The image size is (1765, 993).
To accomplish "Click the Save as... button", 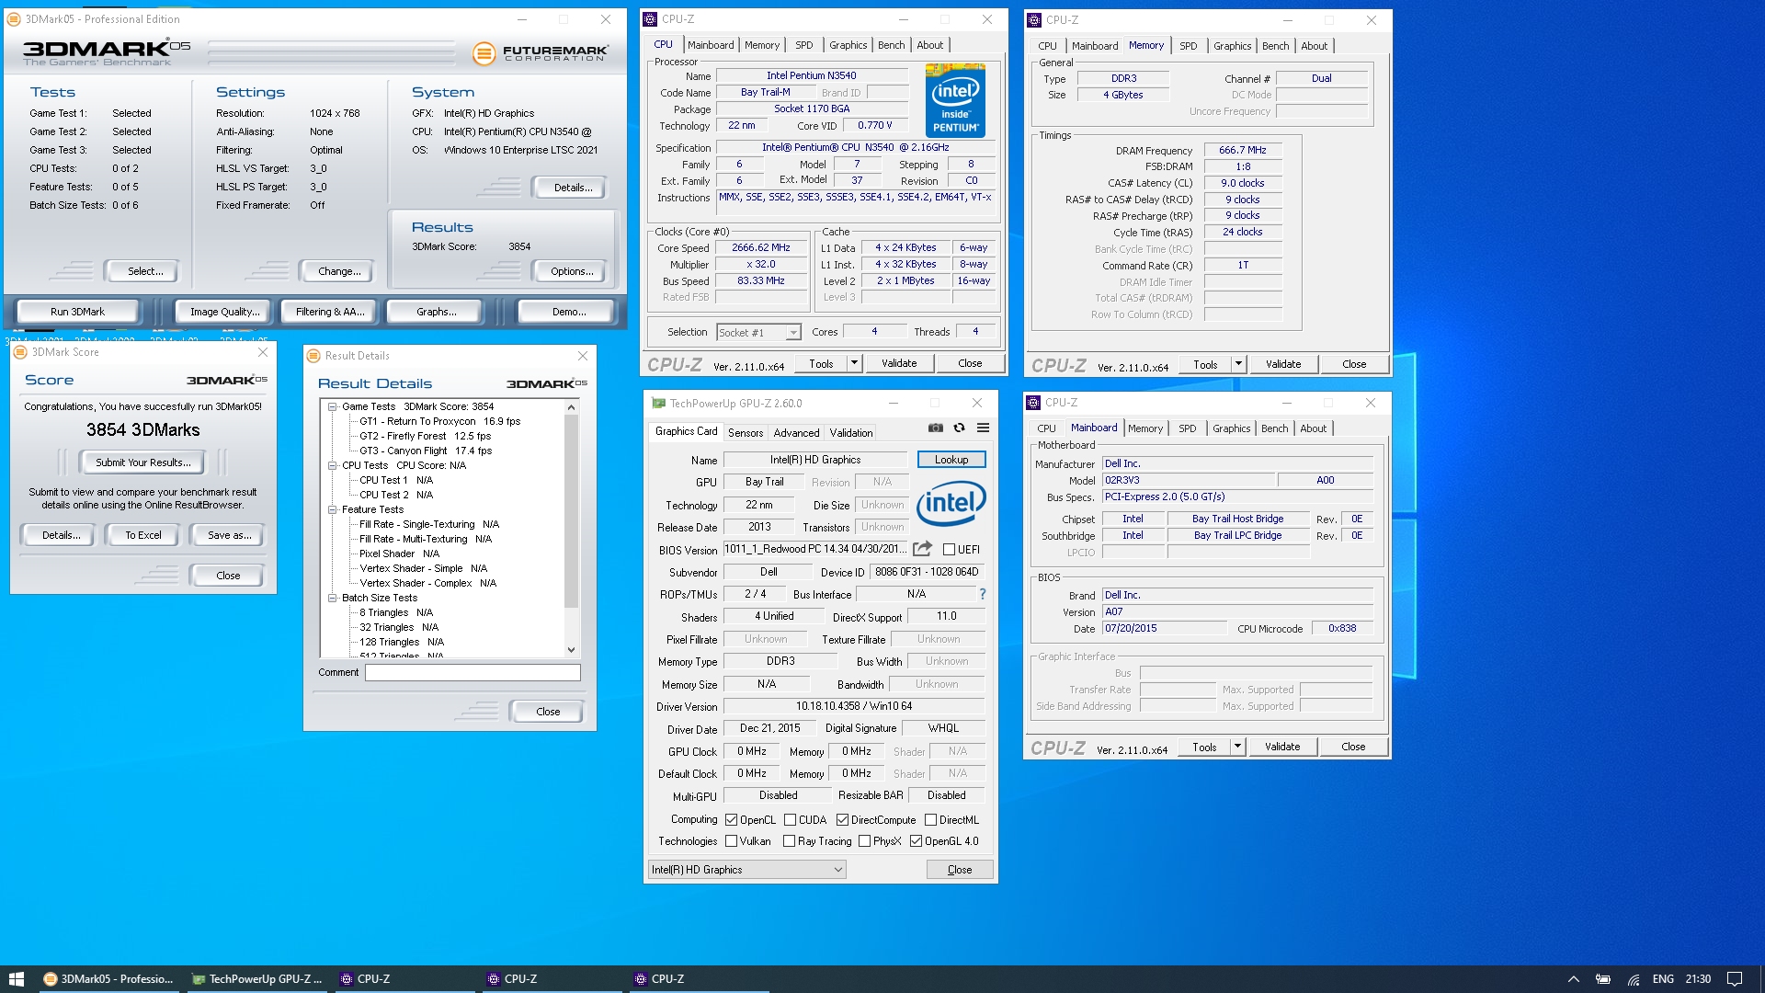I will pos(229,535).
